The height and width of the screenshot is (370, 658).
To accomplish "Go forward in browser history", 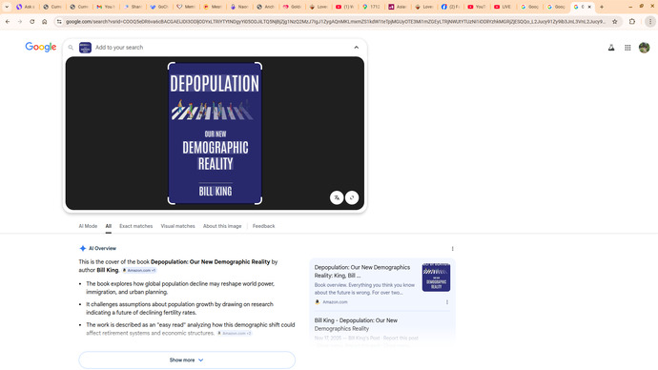I will pyautogui.click(x=20, y=21).
